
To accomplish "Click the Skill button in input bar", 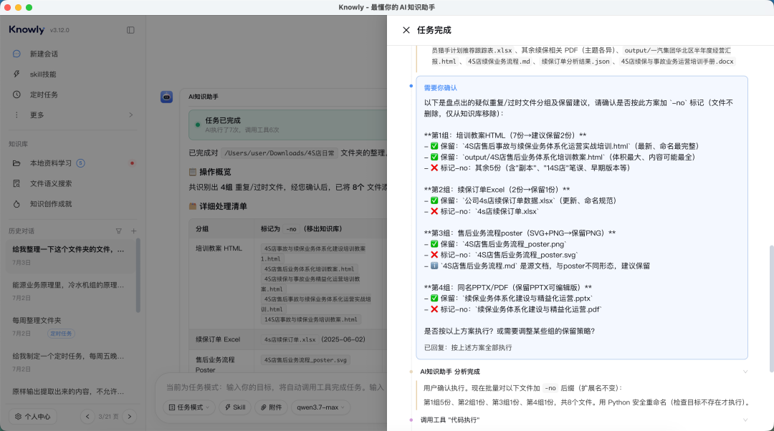I will pyautogui.click(x=235, y=407).
